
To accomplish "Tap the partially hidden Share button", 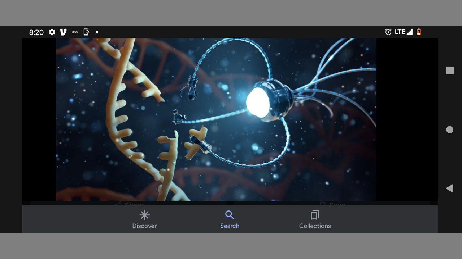I will [129, 204].
